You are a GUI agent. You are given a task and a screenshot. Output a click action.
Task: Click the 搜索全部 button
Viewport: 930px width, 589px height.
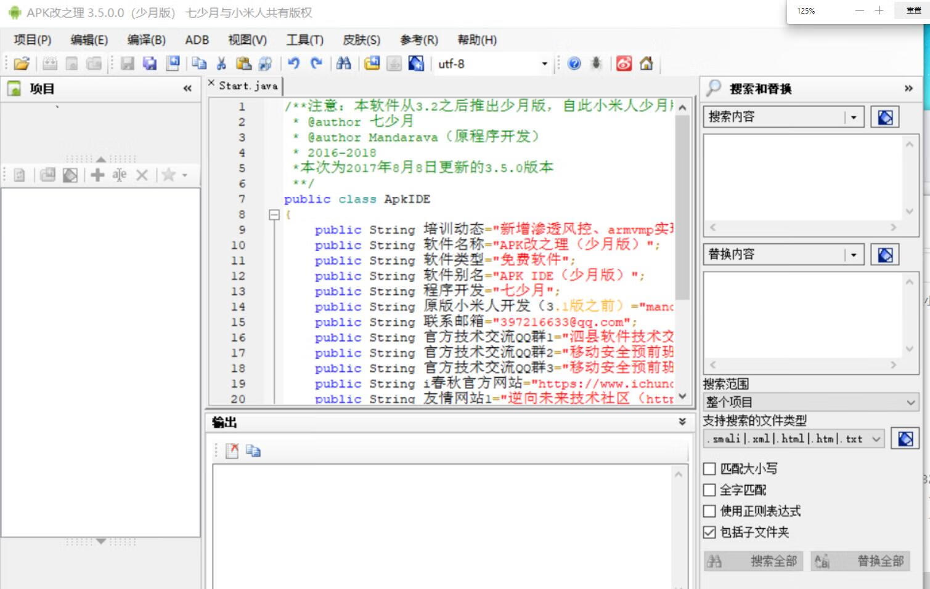click(754, 561)
